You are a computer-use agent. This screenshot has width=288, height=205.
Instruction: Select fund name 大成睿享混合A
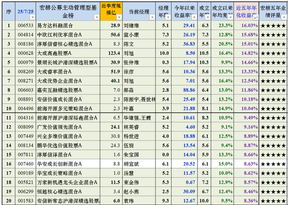(x=54, y=72)
